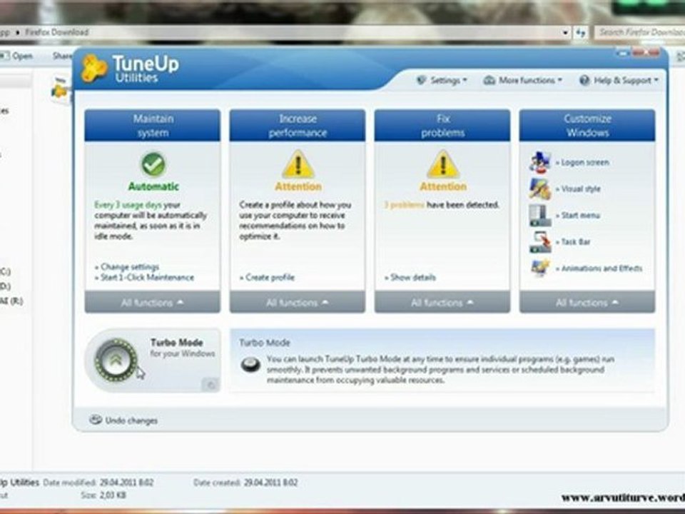This screenshot has height=514, width=685.
Task: Select the Maintain system header
Action: 153,126
